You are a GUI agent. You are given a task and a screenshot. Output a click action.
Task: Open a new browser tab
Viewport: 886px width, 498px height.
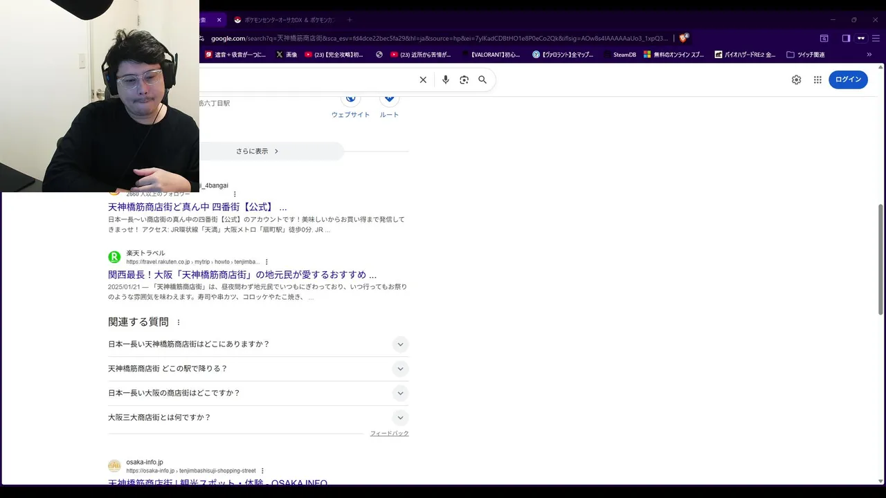pos(350,20)
